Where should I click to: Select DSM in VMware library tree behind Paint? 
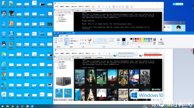[62, 17]
